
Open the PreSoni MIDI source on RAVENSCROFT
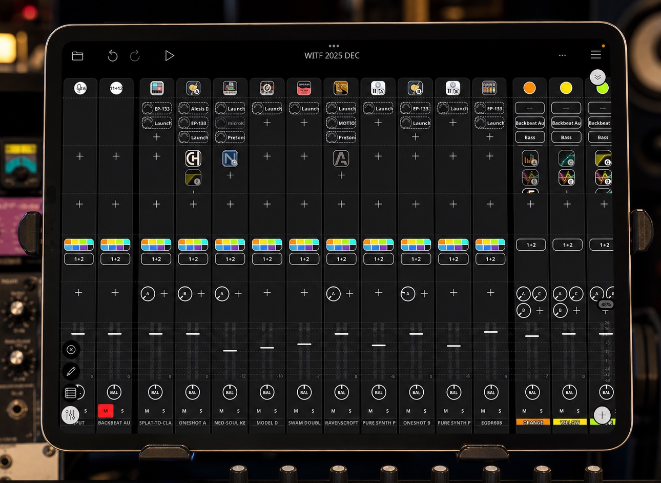(x=341, y=137)
